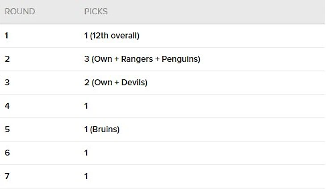Select round 2 number cell
This screenshot has height=189, width=326.
[x=7, y=59]
